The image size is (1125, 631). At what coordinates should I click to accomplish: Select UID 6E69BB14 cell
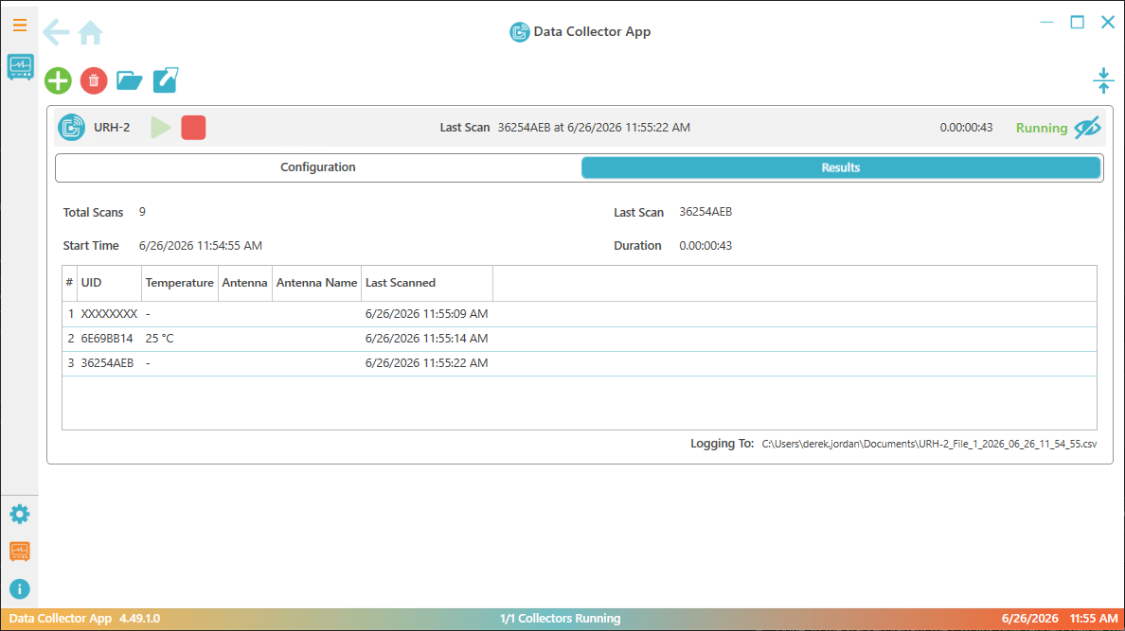coord(107,339)
